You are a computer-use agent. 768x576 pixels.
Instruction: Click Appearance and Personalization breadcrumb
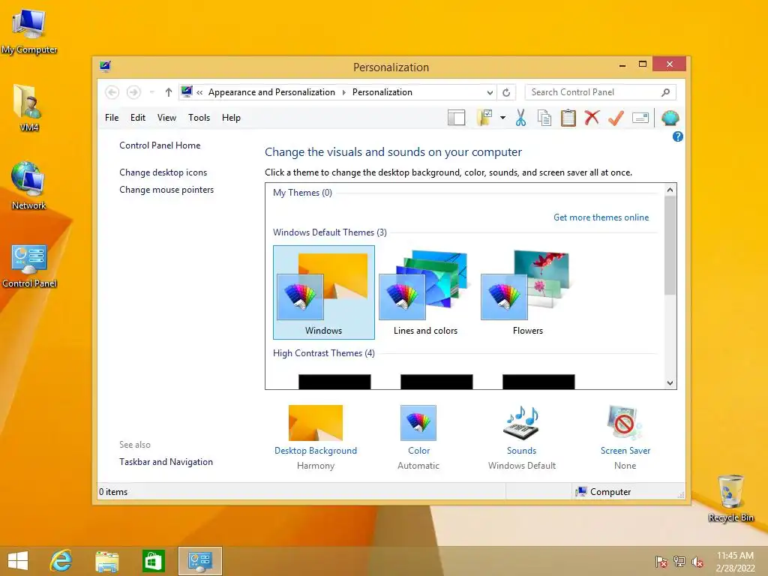pyautogui.click(x=271, y=92)
